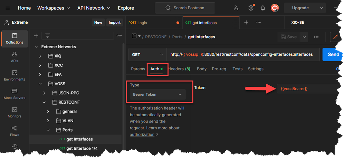This screenshot has width=345, height=159.
Task: Open the GET method dropdown
Action: pyautogui.click(x=148, y=54)
